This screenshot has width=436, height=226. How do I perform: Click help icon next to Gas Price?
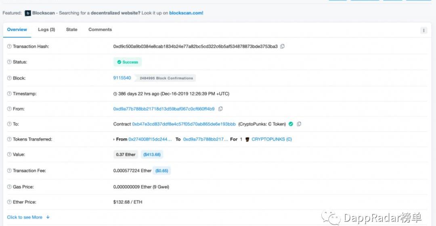point(9,187)
